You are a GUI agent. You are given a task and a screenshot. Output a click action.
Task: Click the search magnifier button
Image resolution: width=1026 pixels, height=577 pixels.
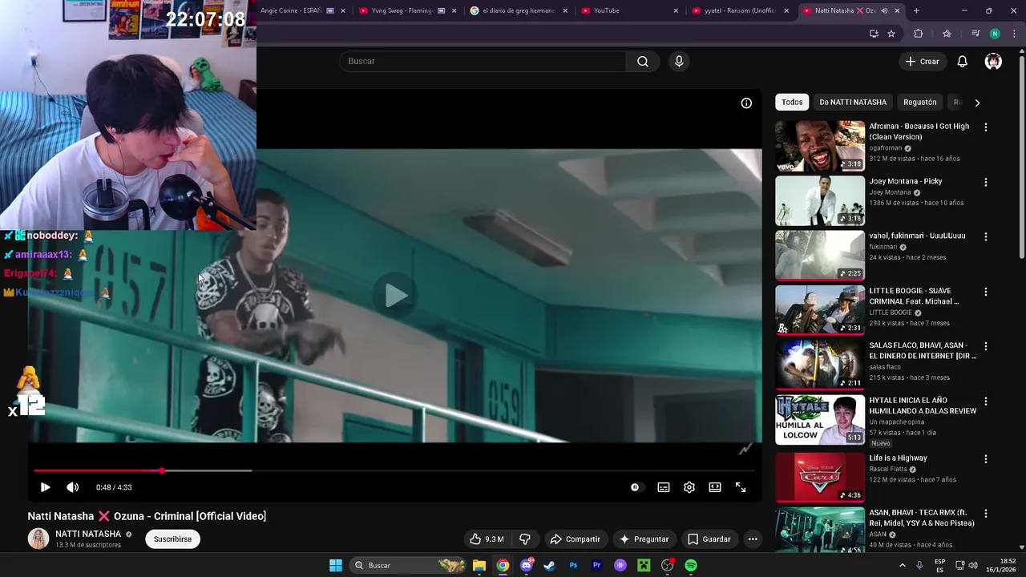(x=643, y=62)
